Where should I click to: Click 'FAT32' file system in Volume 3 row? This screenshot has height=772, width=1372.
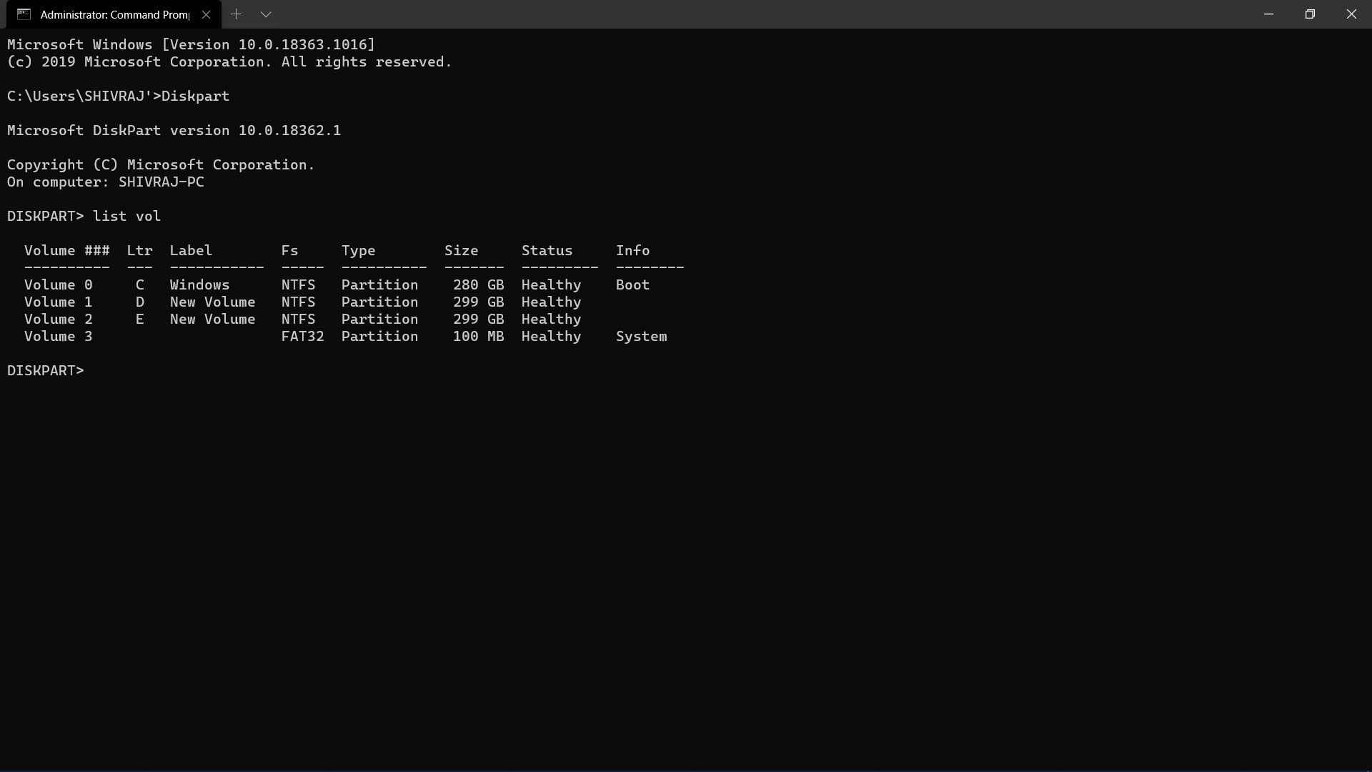(302, 336)
